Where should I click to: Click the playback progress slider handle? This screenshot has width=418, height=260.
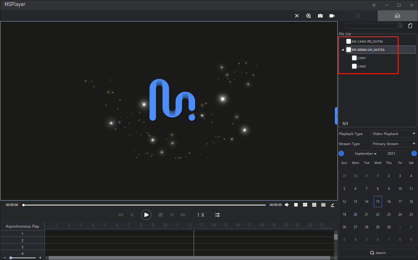tap(23, 205)
